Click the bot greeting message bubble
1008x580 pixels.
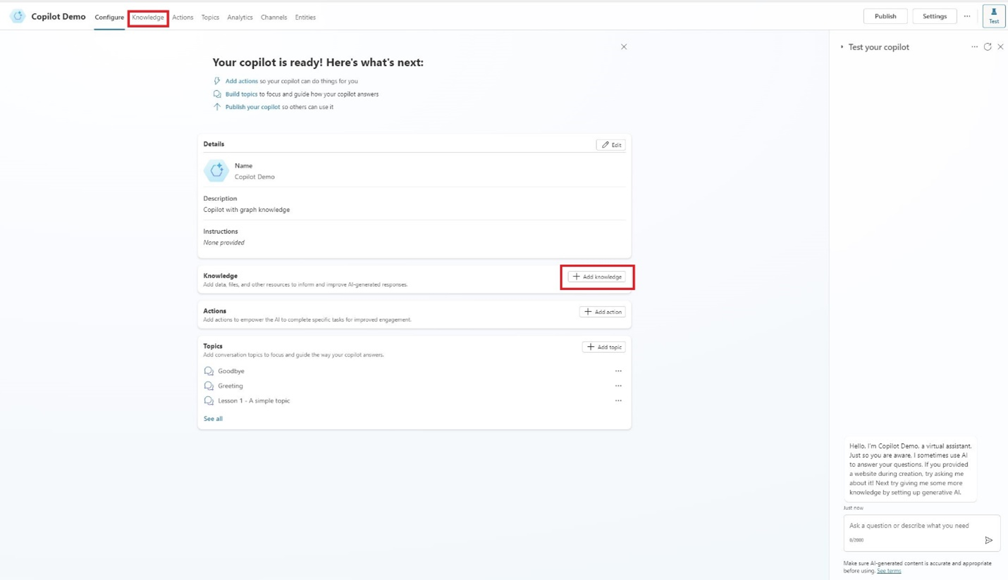click(910, 469)
